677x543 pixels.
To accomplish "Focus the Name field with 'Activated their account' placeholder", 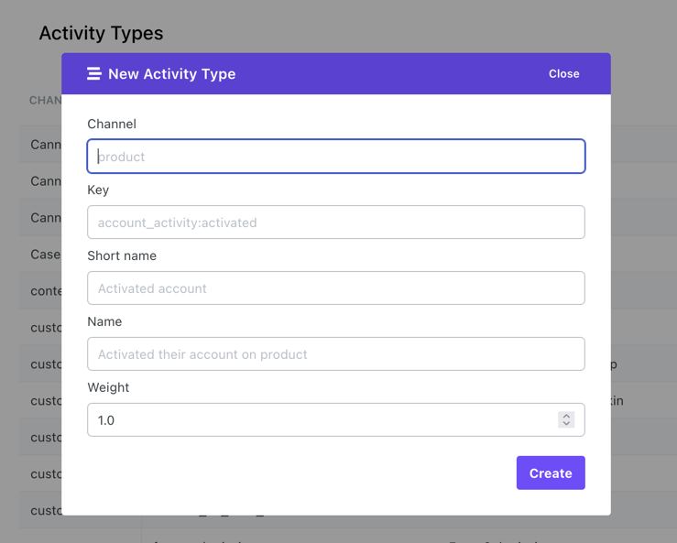I will (335, 354).
